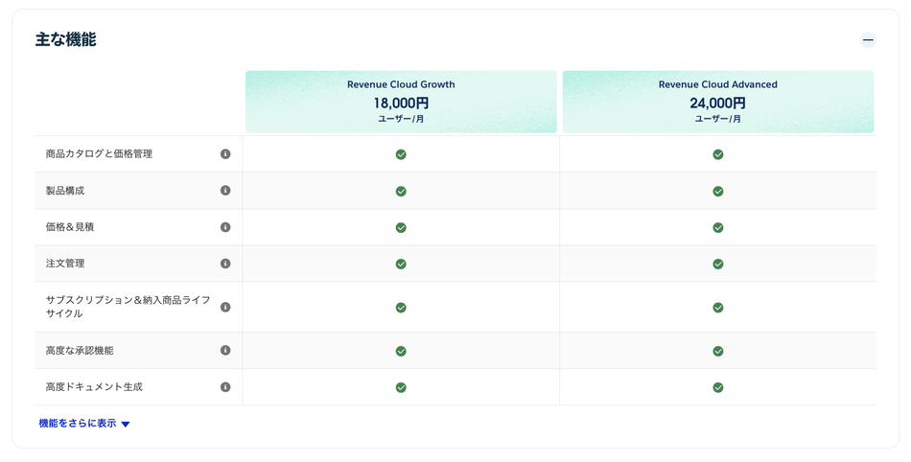Click the 高度な承認機能 row label

click(x=80, y=351)
